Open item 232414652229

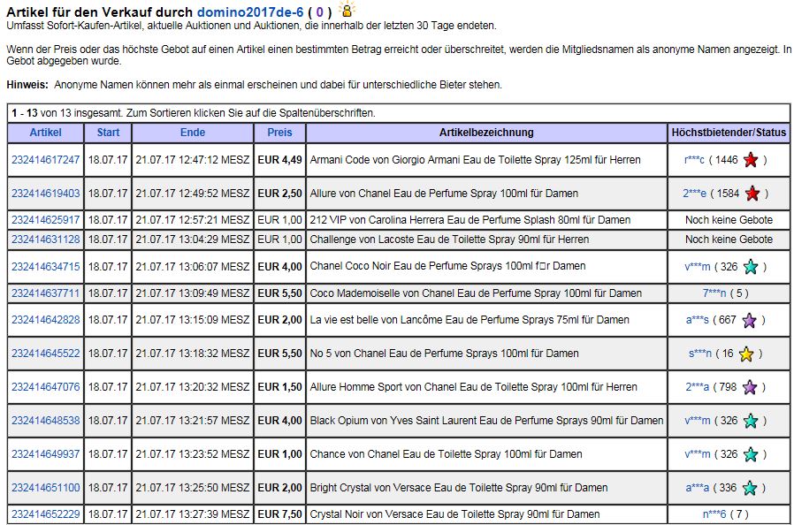pos(46,514)
